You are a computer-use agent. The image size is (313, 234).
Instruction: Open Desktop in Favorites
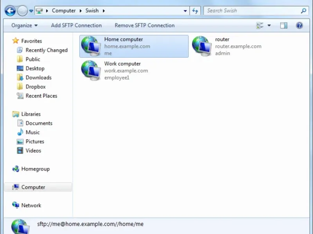pyautogui.click(x=35, y=69)
